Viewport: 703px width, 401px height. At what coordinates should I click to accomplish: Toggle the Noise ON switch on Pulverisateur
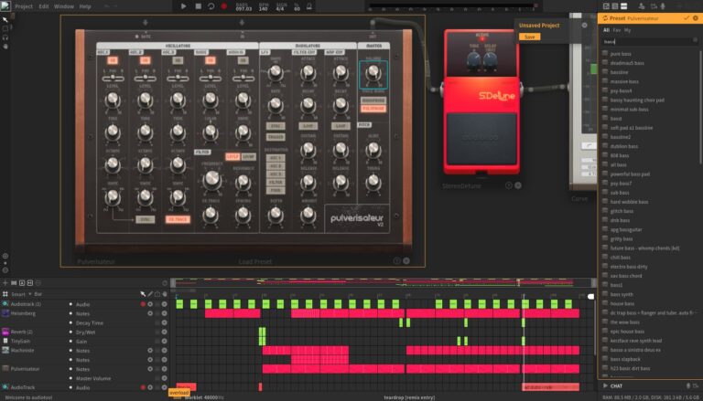point(211,60)
